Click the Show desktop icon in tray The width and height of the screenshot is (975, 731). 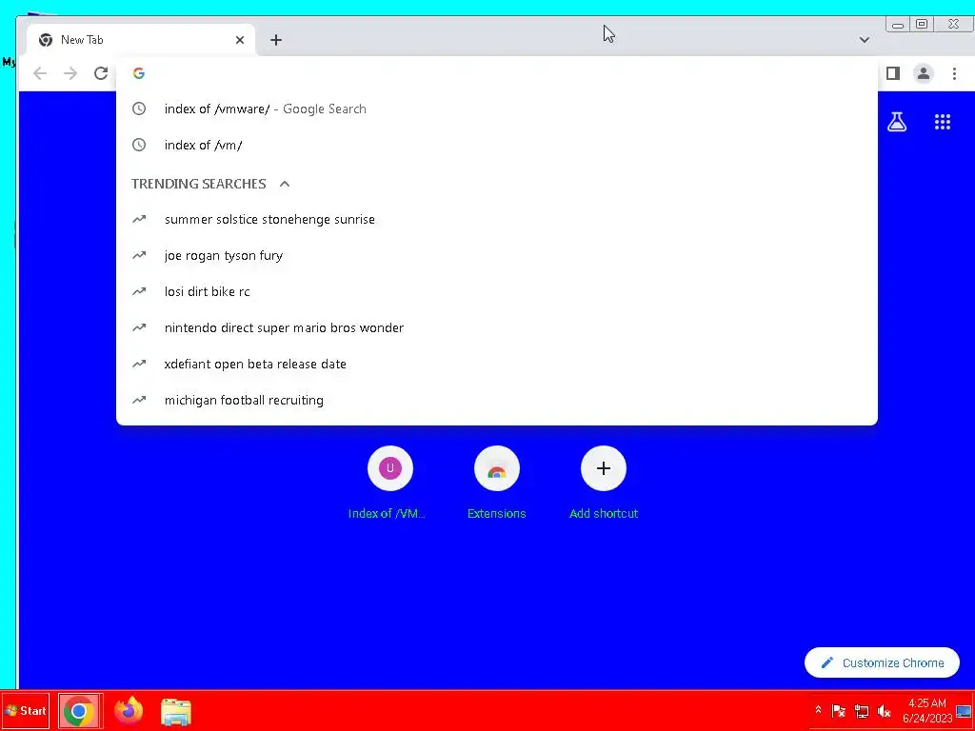(965, 711)
